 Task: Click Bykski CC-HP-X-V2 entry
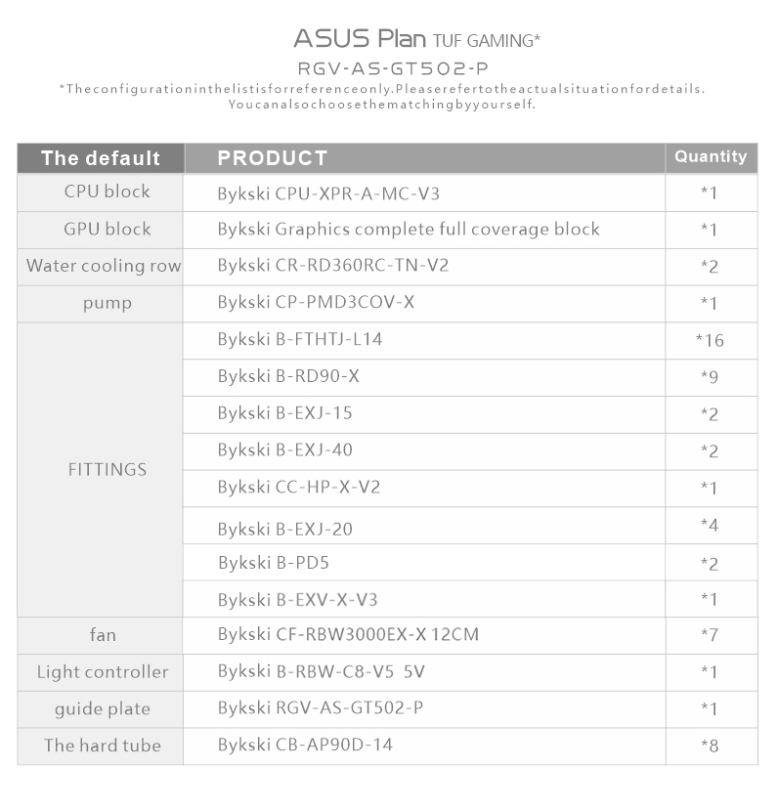tap(299, 487)
